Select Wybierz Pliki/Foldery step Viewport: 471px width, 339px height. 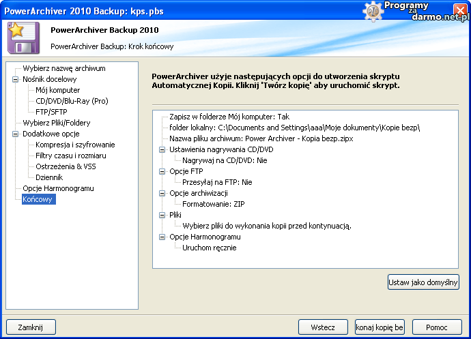coord(56,123)
